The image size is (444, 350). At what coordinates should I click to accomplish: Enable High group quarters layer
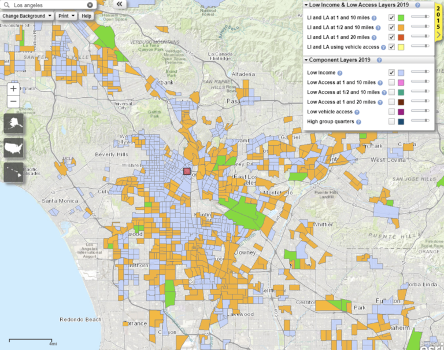tap(391, 121)
